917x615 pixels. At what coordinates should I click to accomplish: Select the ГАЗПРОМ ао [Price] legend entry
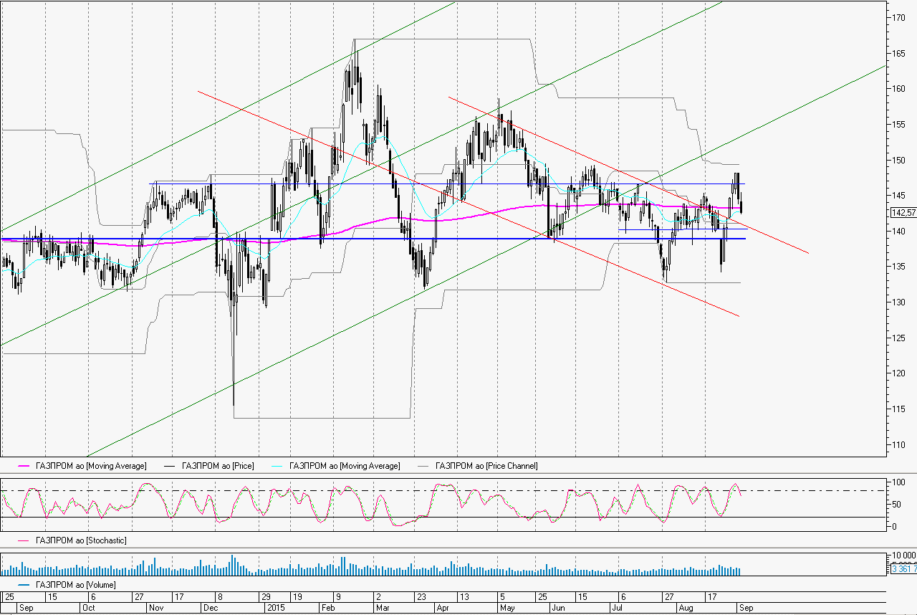point(218,466)
